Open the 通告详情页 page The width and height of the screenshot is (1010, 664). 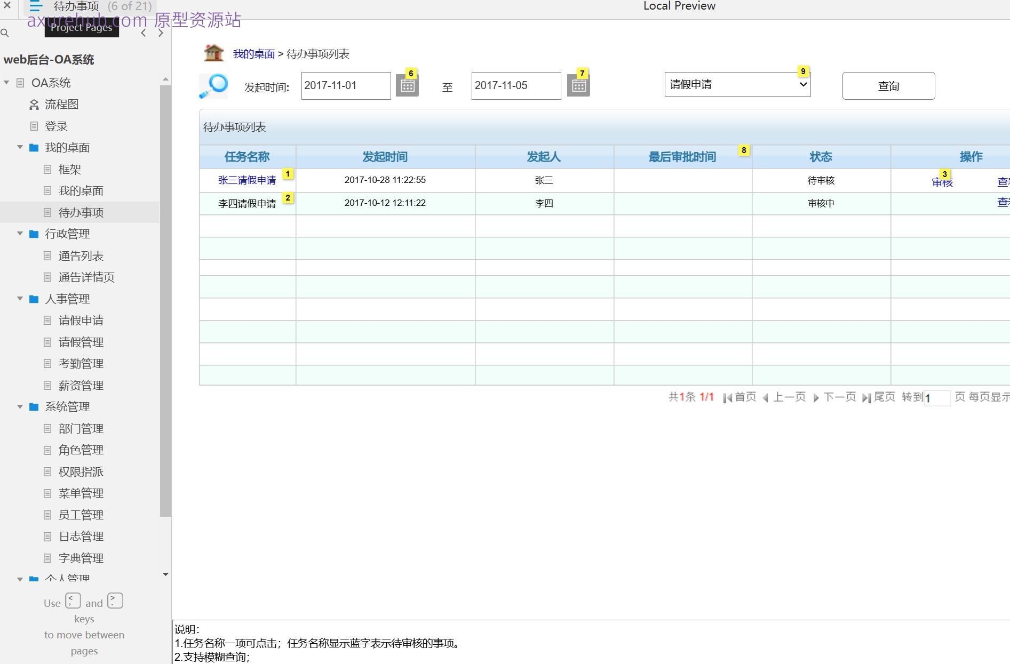pos(86,277)
